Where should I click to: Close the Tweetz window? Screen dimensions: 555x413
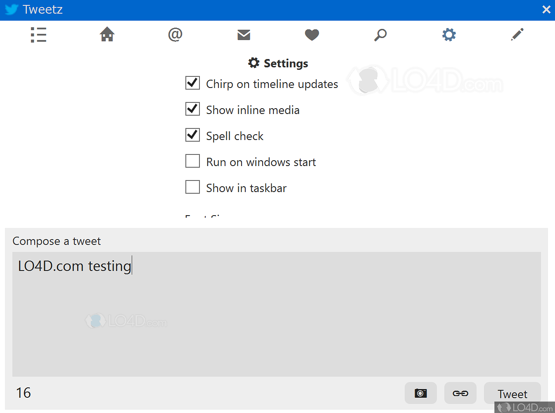coord(546,9)
